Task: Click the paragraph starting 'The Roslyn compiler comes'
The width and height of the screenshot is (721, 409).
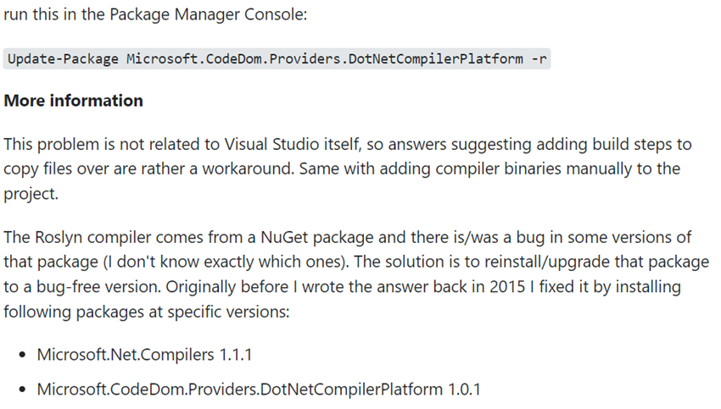Action: [356, 274]
